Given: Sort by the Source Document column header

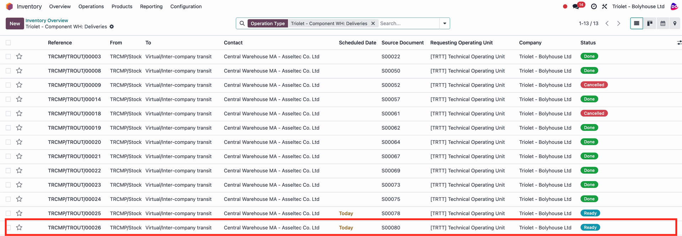Looking at the screenshot, I should pyautogui.click(x=402, y=43).
